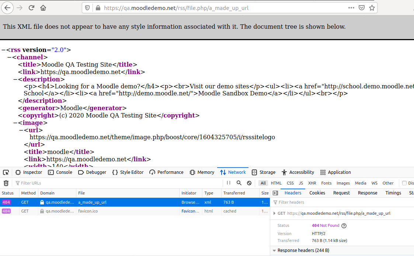Select the Network panel
This screenshot has width=414, height=256.
pos(233,172)
